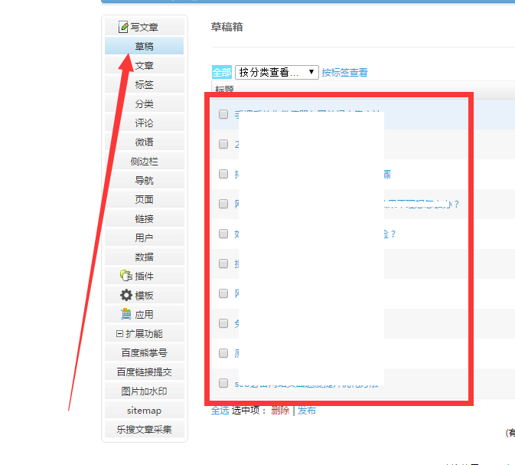The height and width of the screenshot is (465, 515).
Task: Click the store icon beside 应用
Action: click(125, 314)
